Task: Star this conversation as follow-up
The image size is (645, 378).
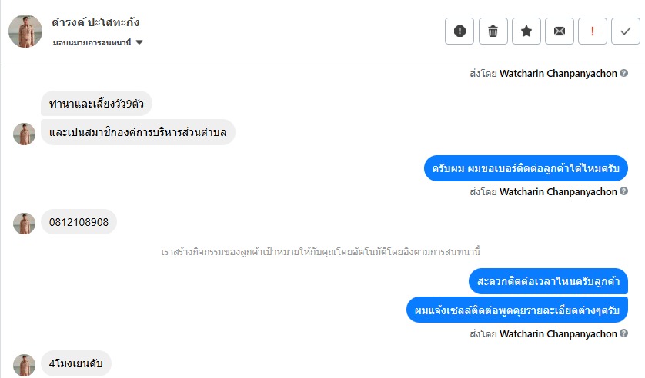Action: tap(526, 31)
